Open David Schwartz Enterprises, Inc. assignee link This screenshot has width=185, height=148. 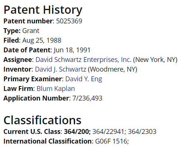[x=83, y=60]
